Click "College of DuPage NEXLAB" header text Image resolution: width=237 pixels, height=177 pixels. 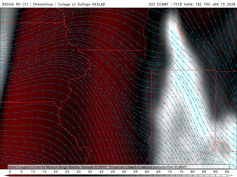81,4
